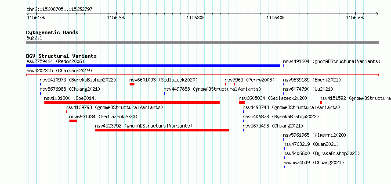Click the nsv5961965 blue tick marker
The image size is (391, 184).
click(x=284, y=139)
